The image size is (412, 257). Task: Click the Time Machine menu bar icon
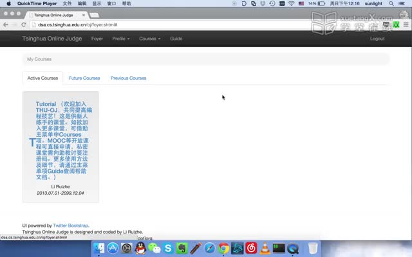tap(272, 3)
